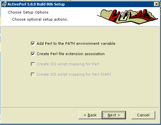161x125 pixels.
Task: Proceed with the Next > button
Action: click(114, 115)
